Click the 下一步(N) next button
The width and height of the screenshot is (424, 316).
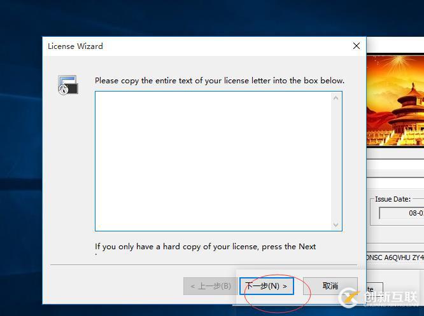(x=266, y=285)
